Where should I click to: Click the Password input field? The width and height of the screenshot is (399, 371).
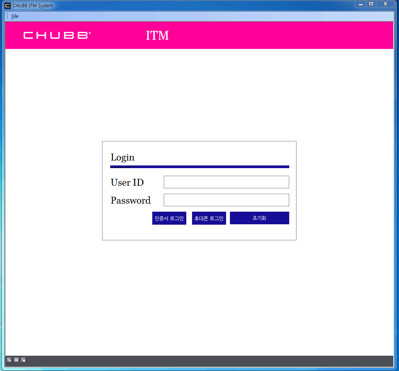226,200
